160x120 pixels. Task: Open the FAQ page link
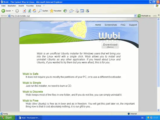tap(123, 25)
